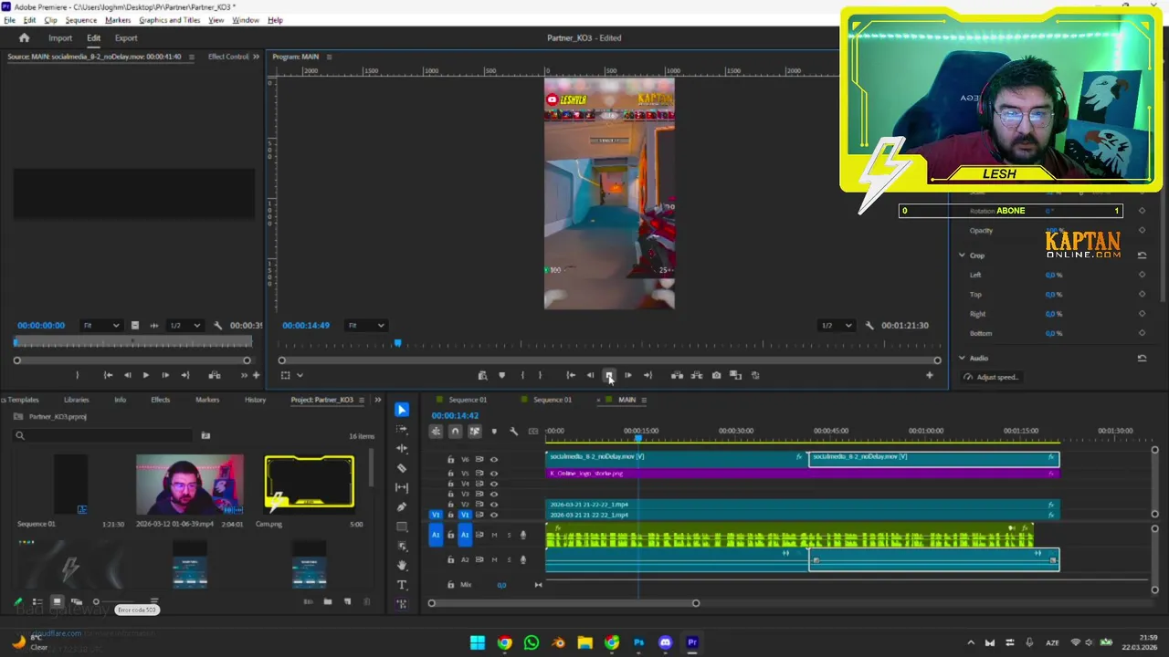This screenshot has height=657, width=1169.
Task: Export a frame with the camera icon
Action: [716, 375]
